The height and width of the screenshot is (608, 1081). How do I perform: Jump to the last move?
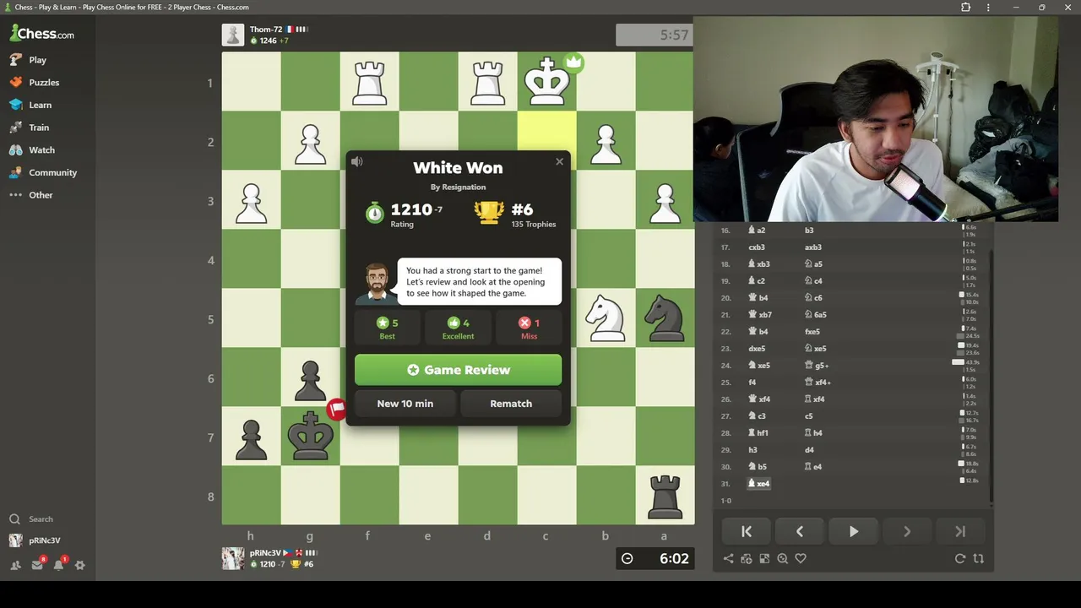[x=960, y=531]
